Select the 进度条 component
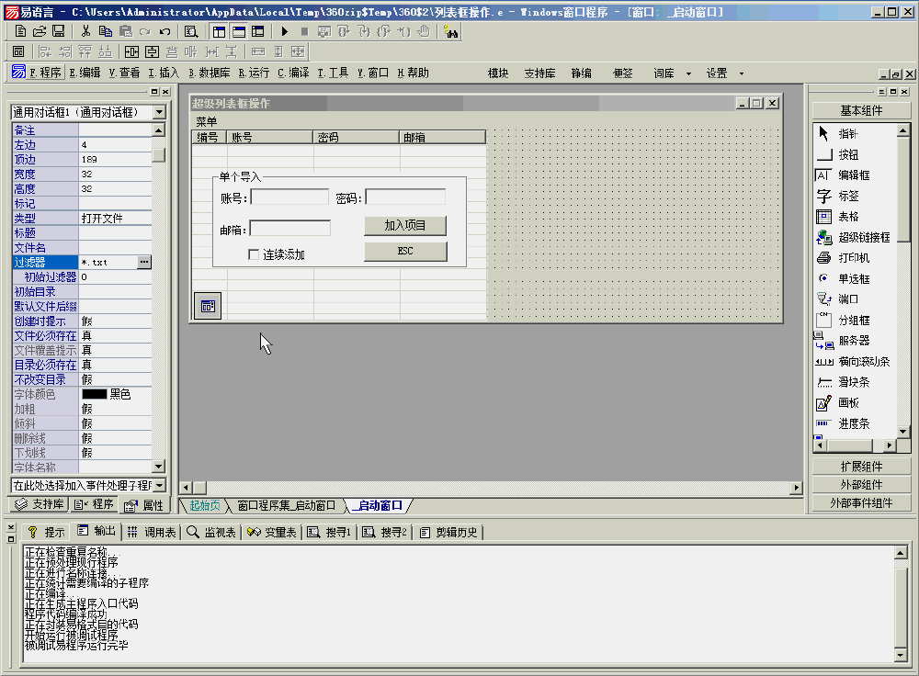The height and width of the screenshot is (676, 919). [854, 423]
